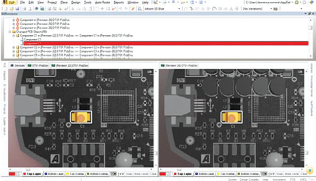The height and width of the screenshot is (181, 316).
Task: Switch to the Revision 26 DT01.PcbDoc tab
Action: point(179,65)
